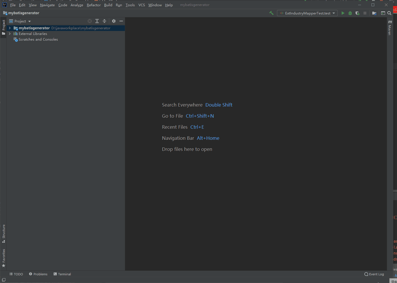Click Collapse All in Project panel
Viewport: 397px width, 283px height.
tap(104, 21)
